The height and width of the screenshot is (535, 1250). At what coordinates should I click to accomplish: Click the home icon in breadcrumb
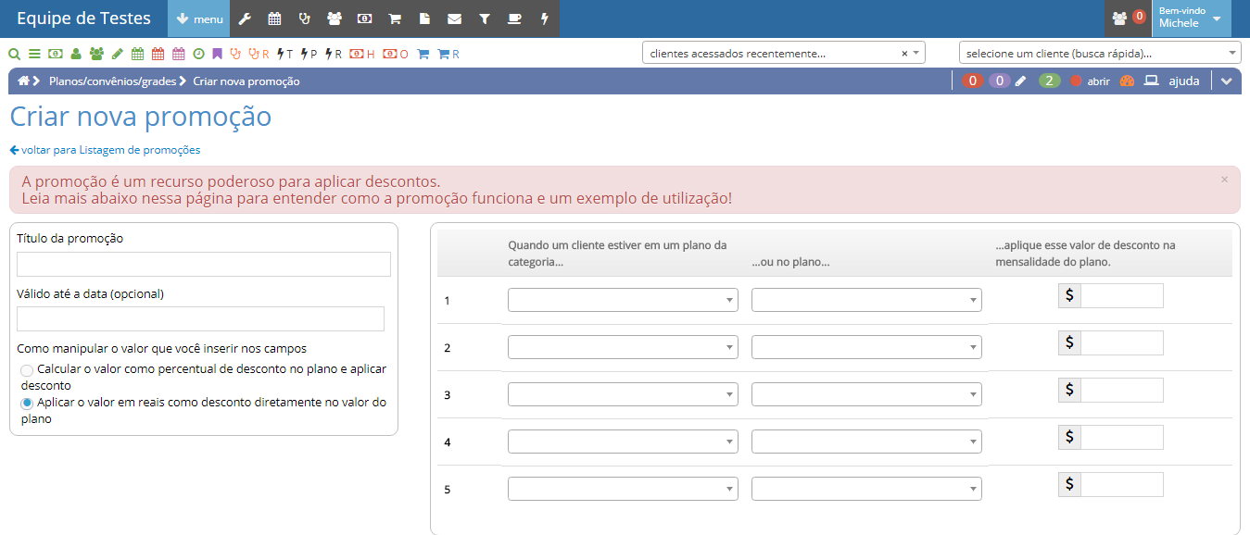(x=23, y=81)
